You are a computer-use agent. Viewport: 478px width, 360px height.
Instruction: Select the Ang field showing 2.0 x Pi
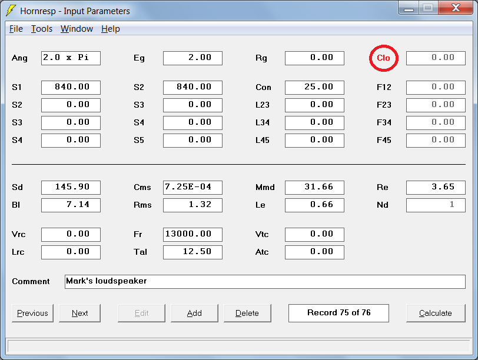pos(71,58)
